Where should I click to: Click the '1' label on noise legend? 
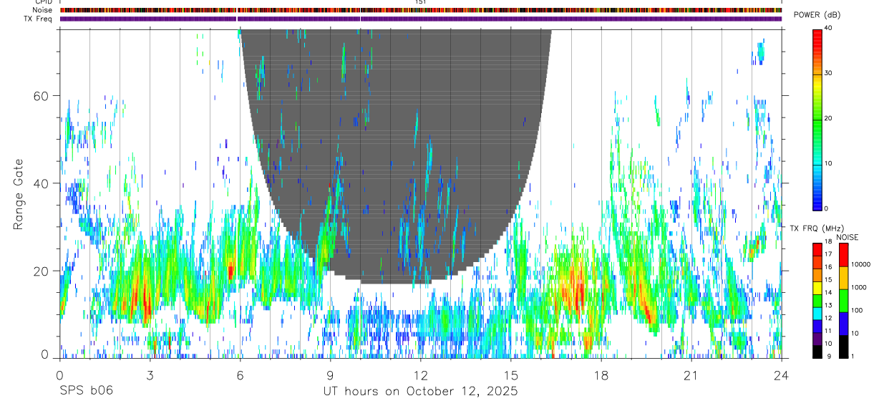pyautogui.click(x=851, y=356)
